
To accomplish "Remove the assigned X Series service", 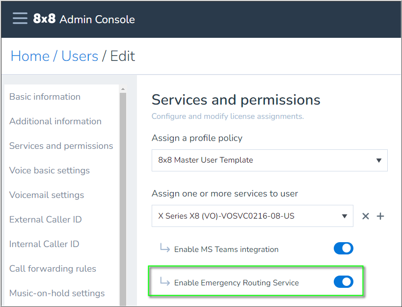I will point(365,216).
